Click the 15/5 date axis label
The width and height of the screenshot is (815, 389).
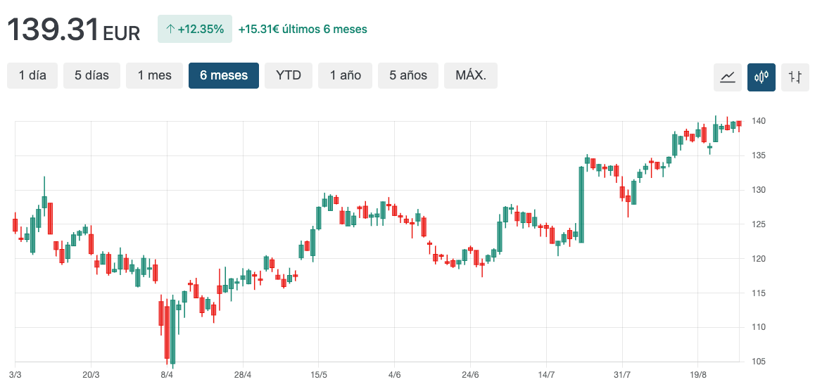pyautogui.click(x=318, y=375)
